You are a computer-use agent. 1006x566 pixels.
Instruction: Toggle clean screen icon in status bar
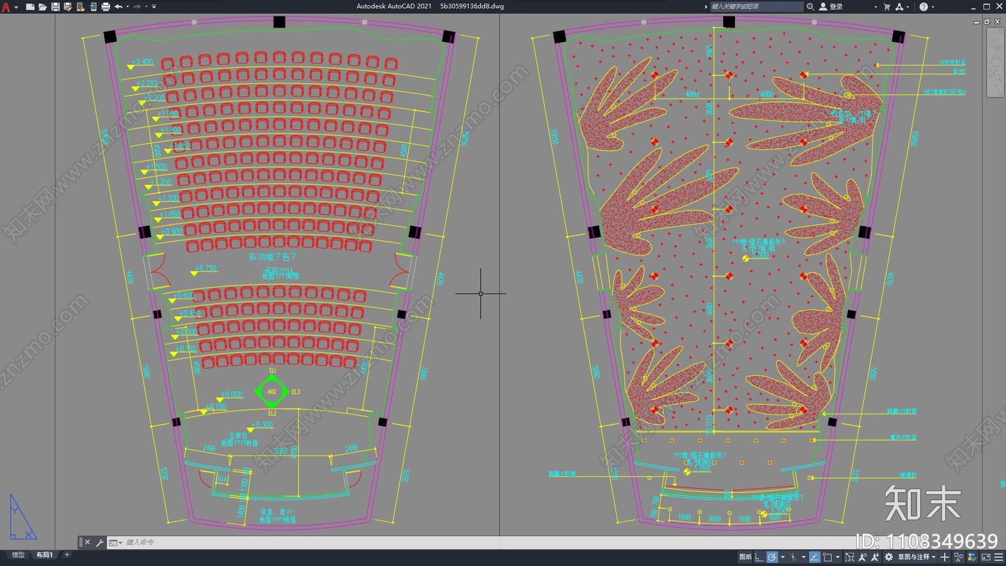(x=986, y=557)
